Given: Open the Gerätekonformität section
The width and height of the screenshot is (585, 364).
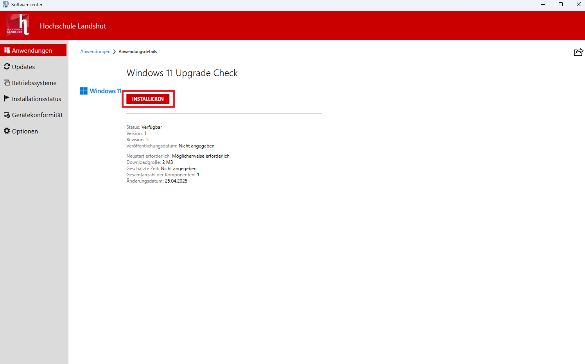Looking at the screenshot, I should [x=38, y=114].
